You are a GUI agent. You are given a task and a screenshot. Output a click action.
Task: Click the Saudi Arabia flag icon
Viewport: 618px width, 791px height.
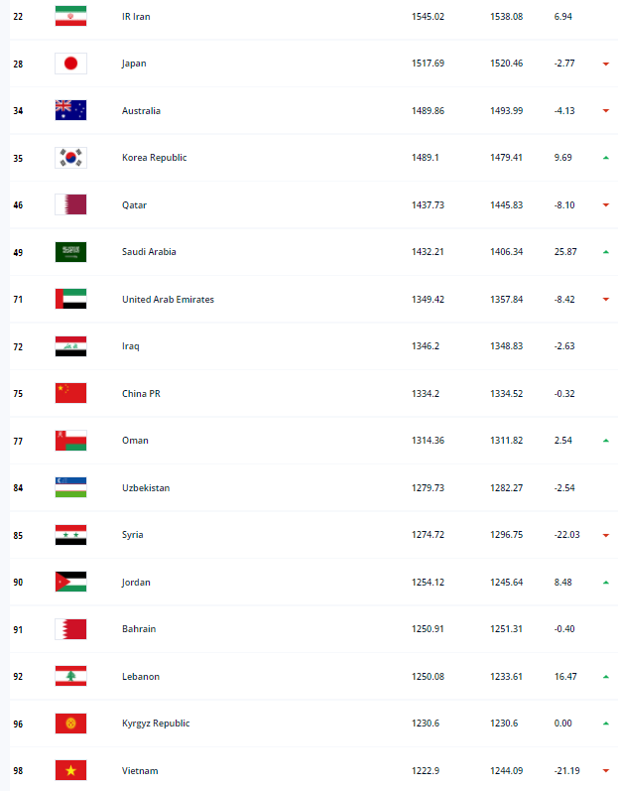click(x=70, y=252)
